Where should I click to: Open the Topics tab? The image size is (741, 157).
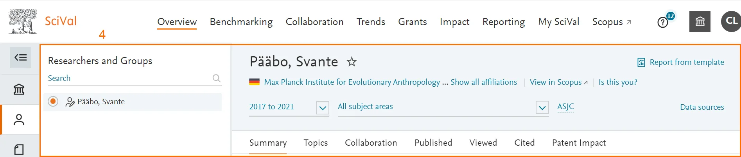tap(316, 143)
